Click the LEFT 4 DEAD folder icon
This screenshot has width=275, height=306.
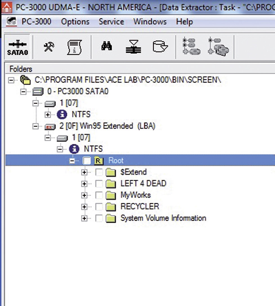tap(111, 184)
